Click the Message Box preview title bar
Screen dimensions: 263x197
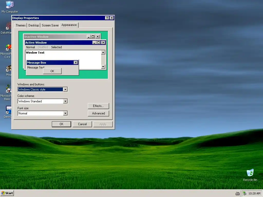click(52, 63)
